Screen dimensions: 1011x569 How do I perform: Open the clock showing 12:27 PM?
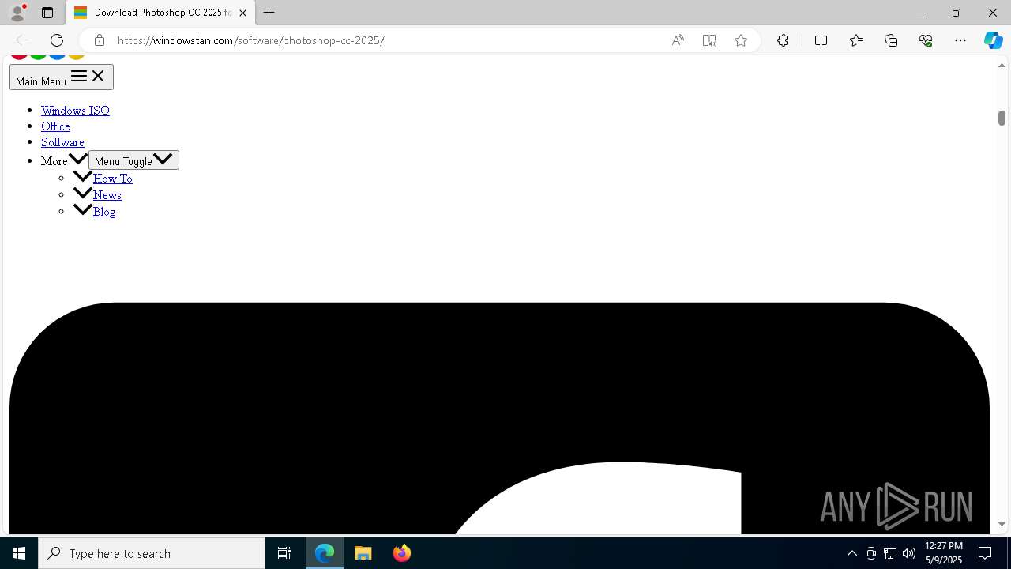click(944, 553)
